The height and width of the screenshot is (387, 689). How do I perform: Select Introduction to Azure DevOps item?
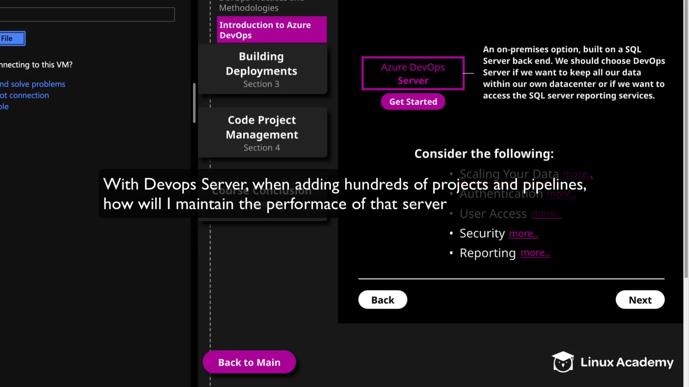pos(272,30)
